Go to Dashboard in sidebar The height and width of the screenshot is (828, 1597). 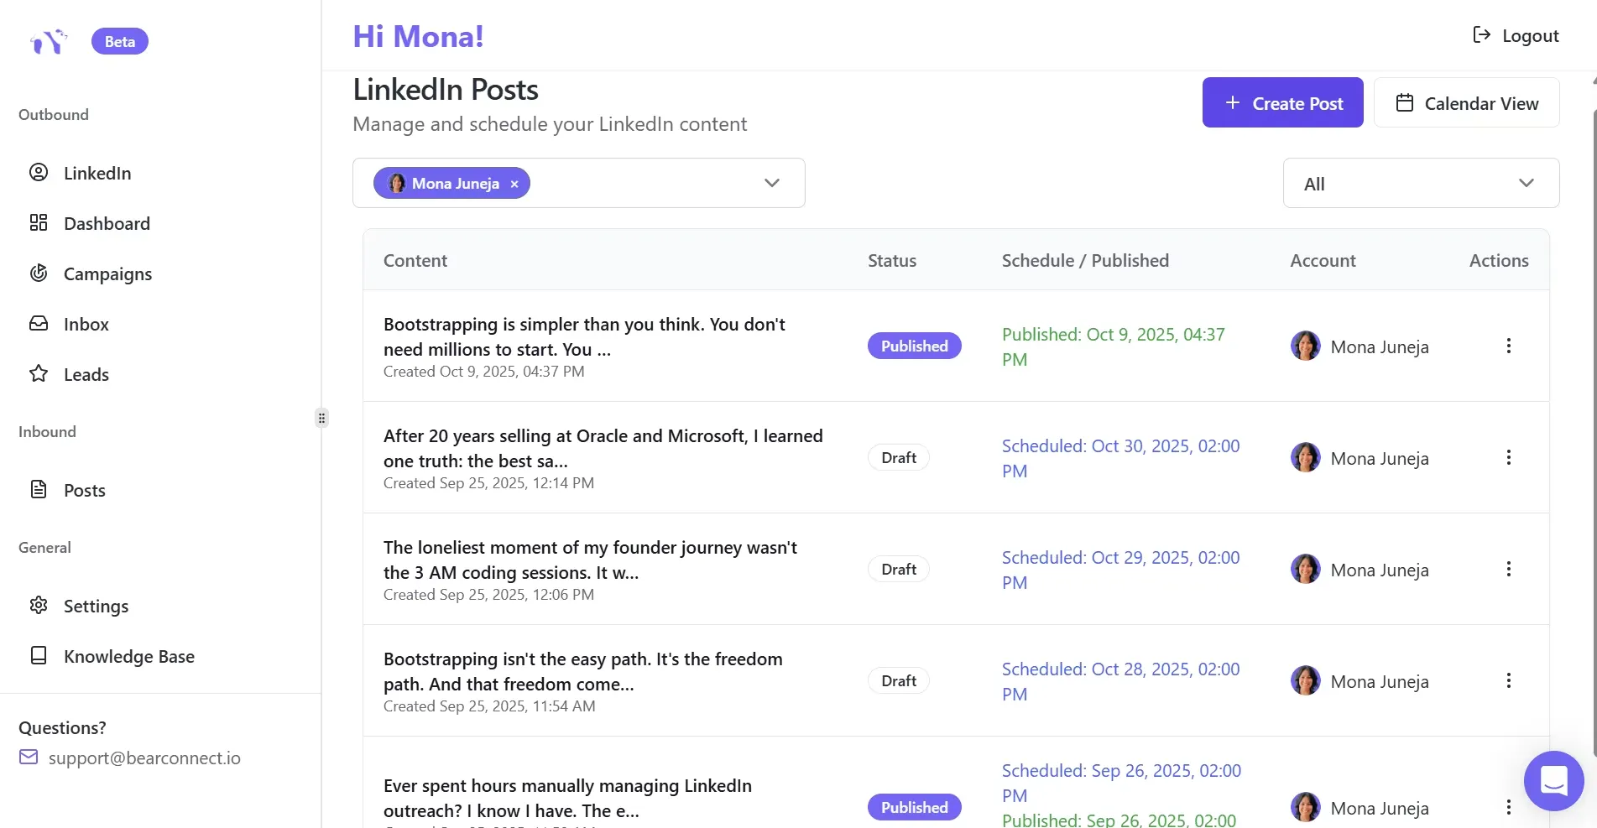[107, 223]
